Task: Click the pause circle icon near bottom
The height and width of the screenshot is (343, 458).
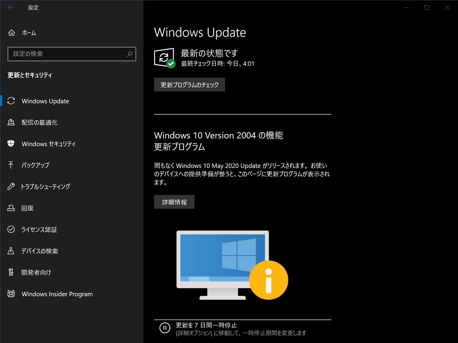Action: pyautogui.click(x=165, y=328)
